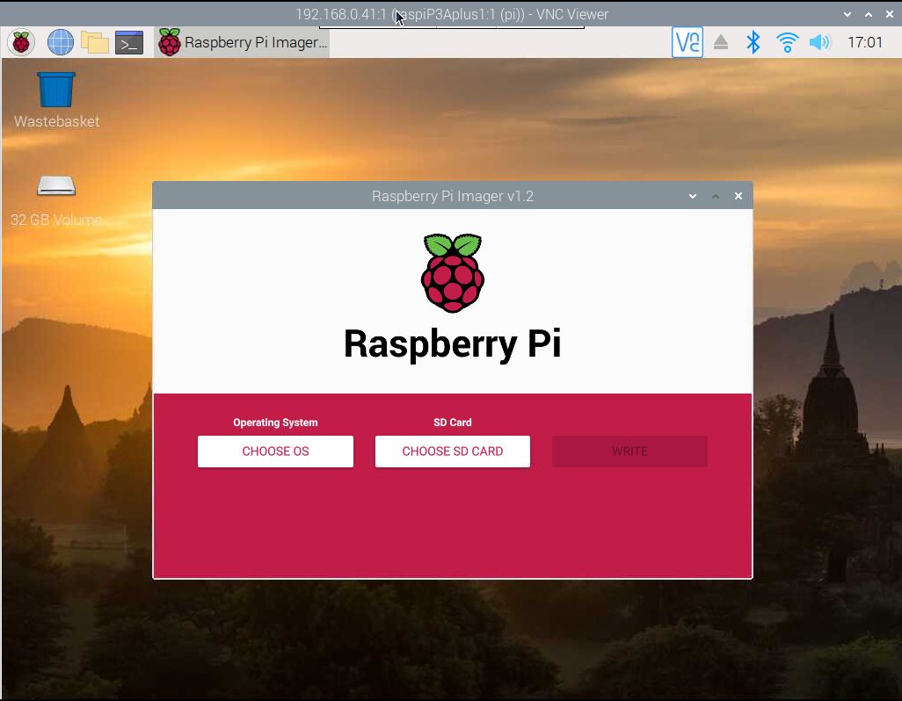Close the VNC Viewer window
902x701 pixels.
890,14
